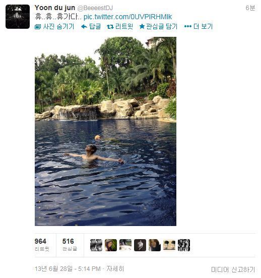
Task: Open Yoon du jun's profile avatar
Action: pyautogui.click(x=18, y=17)
